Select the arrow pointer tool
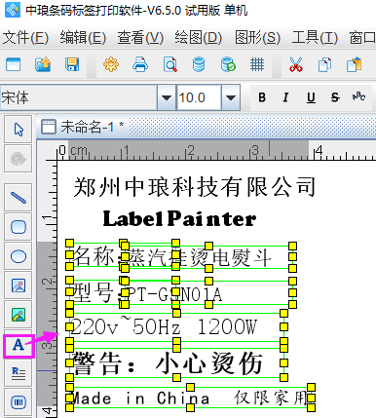376x418 pixels. [19, 130]
